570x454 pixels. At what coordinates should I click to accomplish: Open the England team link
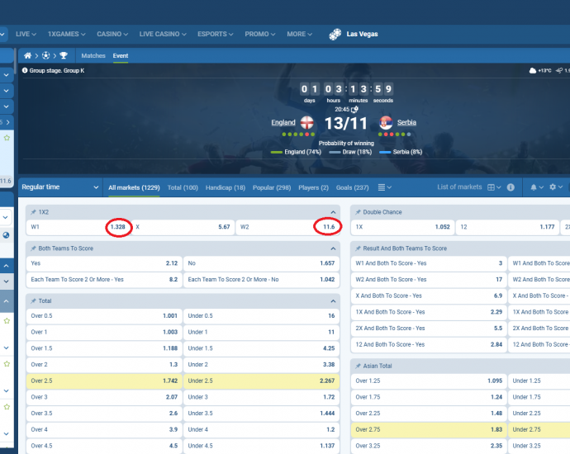[283, 122]
